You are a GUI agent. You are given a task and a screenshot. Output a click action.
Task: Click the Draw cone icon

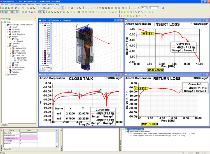[130, 16]
